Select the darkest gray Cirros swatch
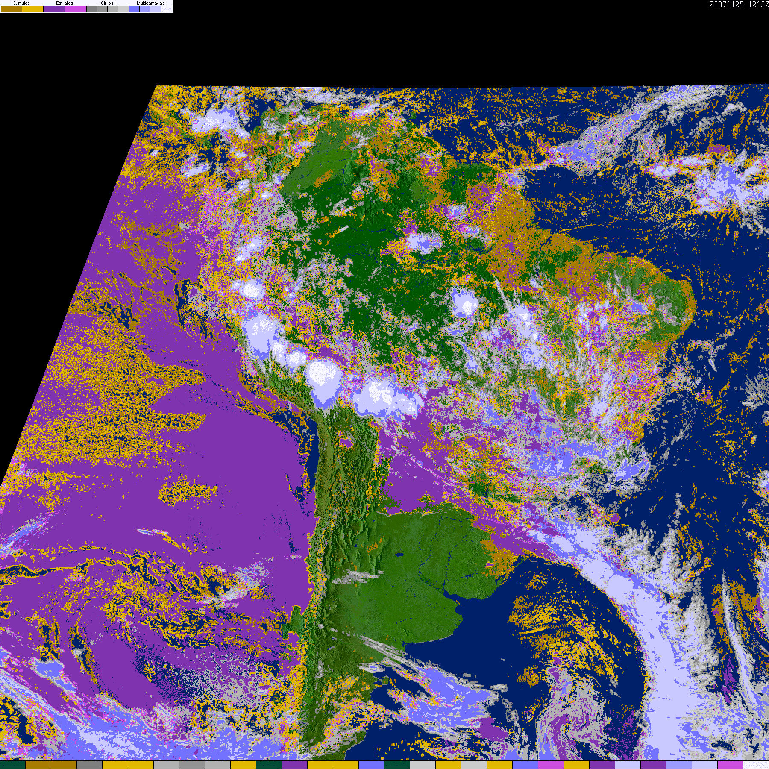The image size is (769, 769). 92,9
